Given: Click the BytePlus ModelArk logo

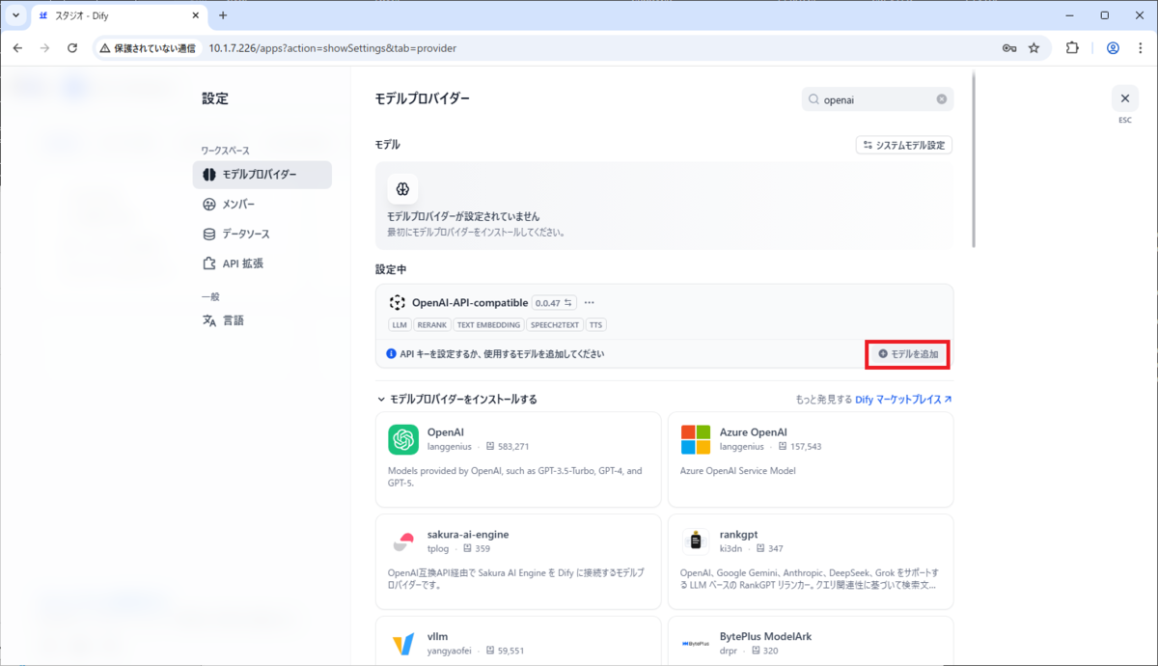Looking at the screenshot, I should (695, 644).
